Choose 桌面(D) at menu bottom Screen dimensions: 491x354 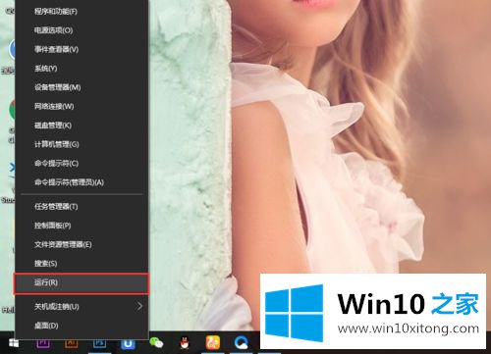coord(82,326)
